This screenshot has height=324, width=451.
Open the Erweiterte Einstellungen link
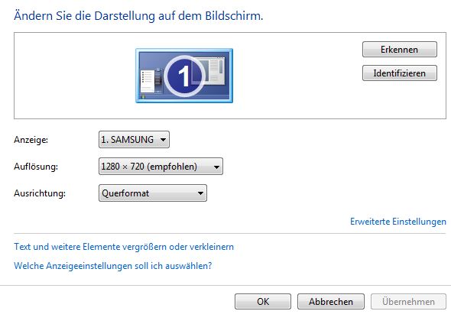pos(398,222)
